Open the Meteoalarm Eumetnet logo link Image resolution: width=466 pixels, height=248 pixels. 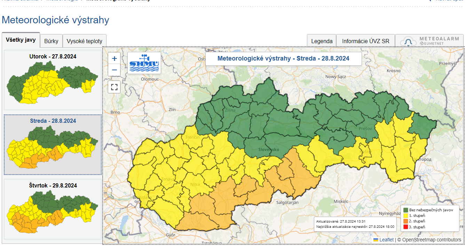tap(429, 41)
